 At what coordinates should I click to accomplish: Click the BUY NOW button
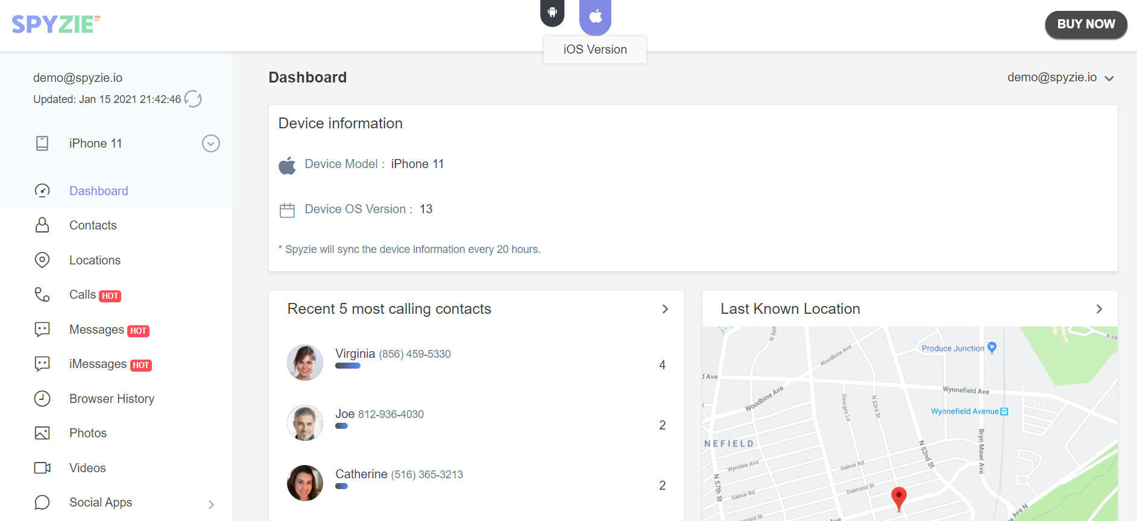pyautogui.click(x=1086, y=24)
